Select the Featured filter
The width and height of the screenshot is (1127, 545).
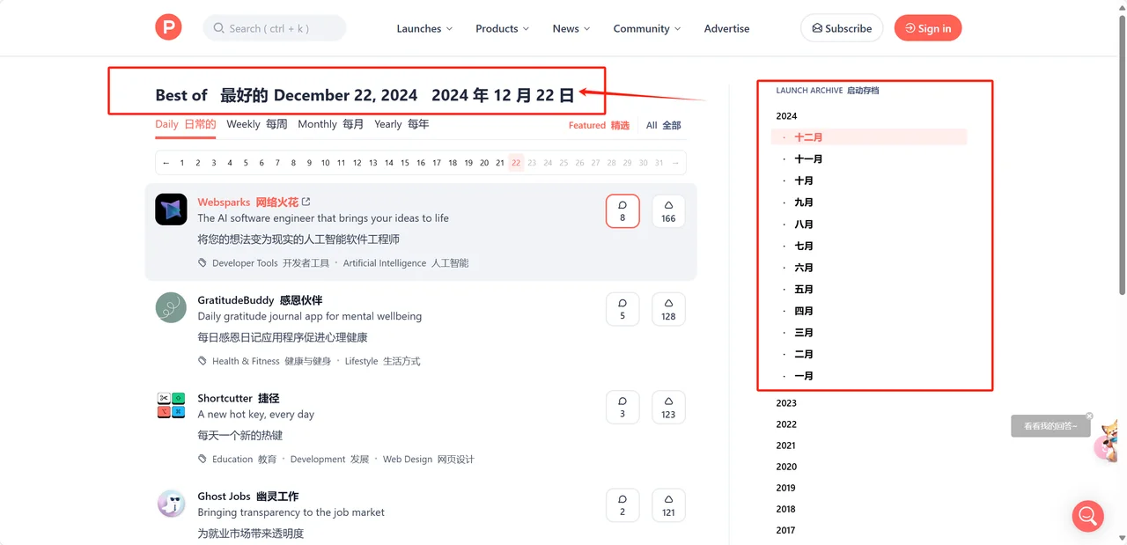pyautogui.click(x=599, y=125)
